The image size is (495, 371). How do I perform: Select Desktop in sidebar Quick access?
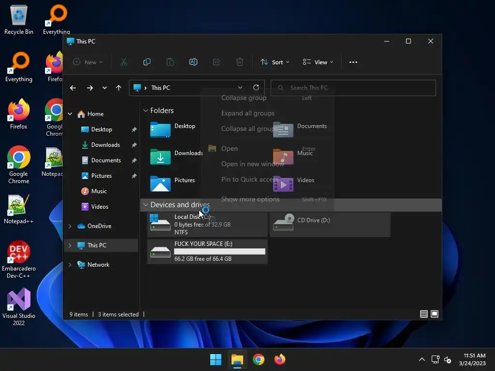[x=102, y=129]
